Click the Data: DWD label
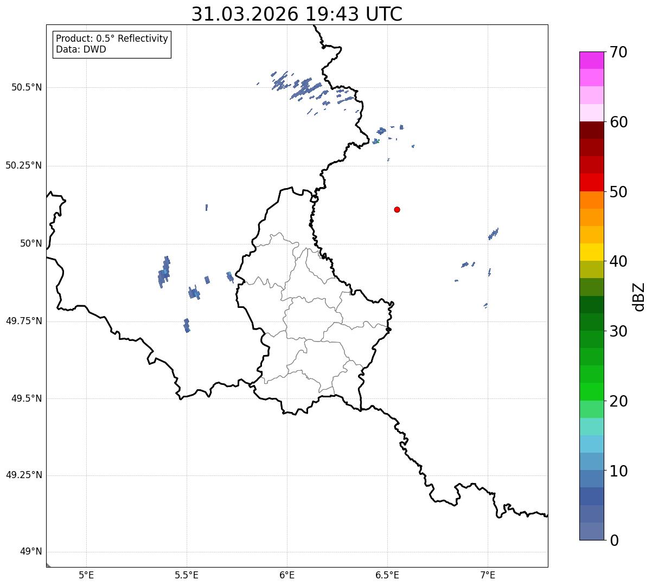 click(81, 49)
